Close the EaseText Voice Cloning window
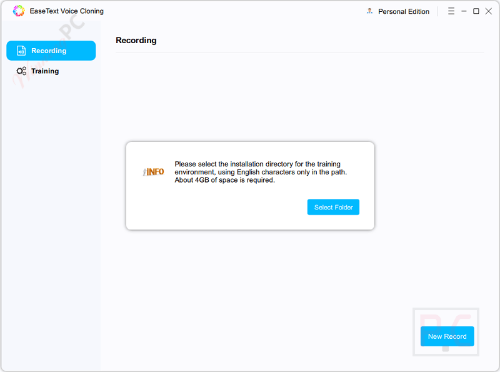This screenshot has height=372, width=500. pos(488,11)
